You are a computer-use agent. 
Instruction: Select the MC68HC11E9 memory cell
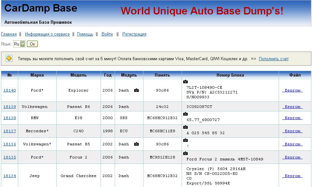(162, 131)
